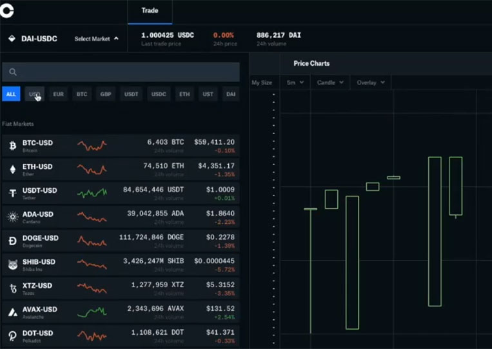Click the USDT-USD green sparkline chart
The image size is (492, 349).
[92, 193]
